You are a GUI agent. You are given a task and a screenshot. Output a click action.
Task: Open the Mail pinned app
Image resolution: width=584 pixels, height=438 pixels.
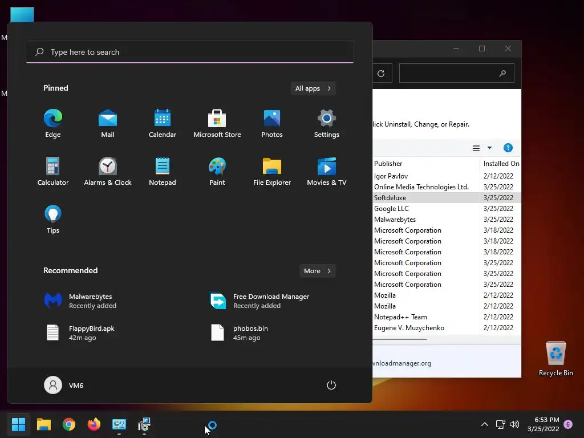tap(108, 124)
